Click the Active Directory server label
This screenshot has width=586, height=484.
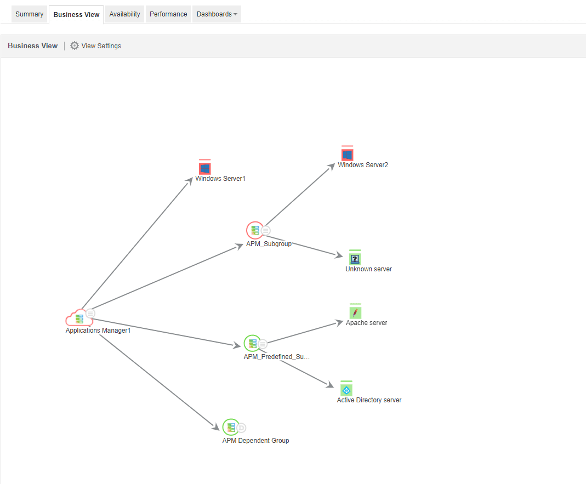click(369, 400)
